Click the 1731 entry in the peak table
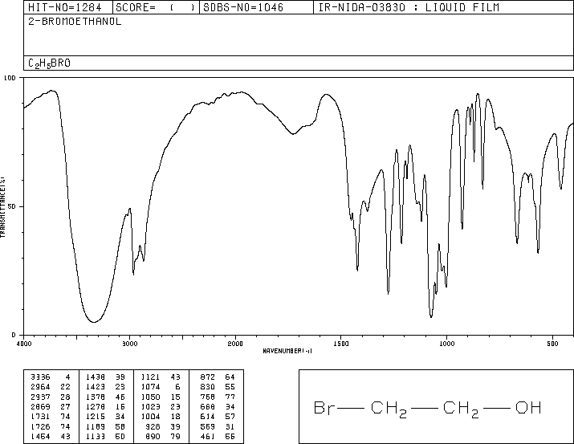The width and height of the screenshot is (574, 444). point(40,417)
